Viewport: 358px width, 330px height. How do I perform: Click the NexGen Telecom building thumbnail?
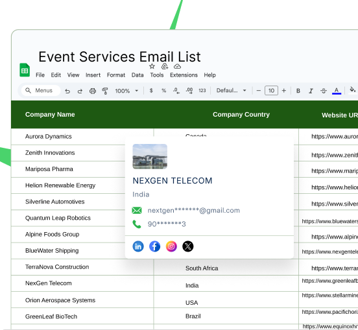[x=150, y=156]
